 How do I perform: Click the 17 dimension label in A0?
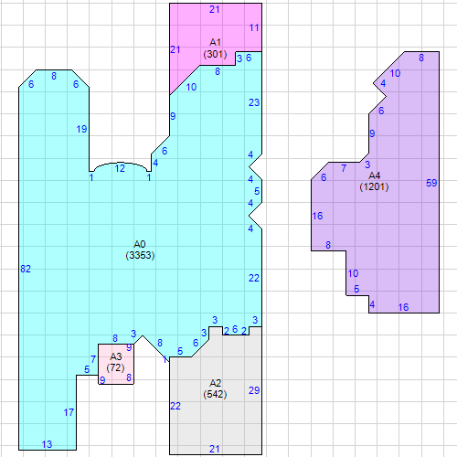coord(69,412)
